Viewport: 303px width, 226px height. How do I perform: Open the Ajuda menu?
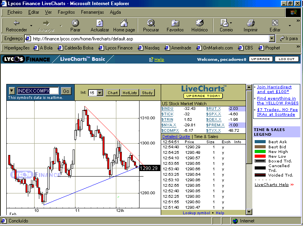pyautogui.click(x=116, y=12)
